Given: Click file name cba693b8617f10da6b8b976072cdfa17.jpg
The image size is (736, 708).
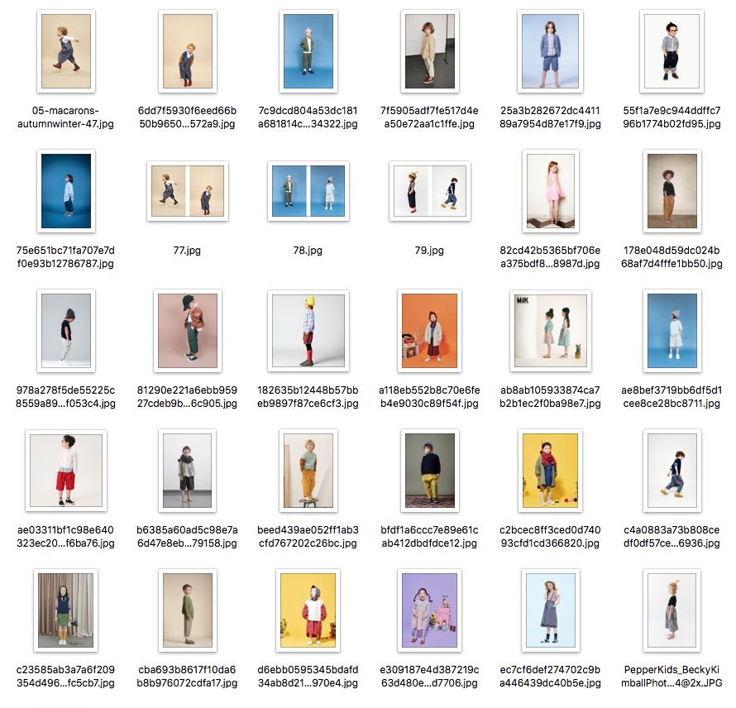Looking at the screenshot, I should (x=187, y=676).
